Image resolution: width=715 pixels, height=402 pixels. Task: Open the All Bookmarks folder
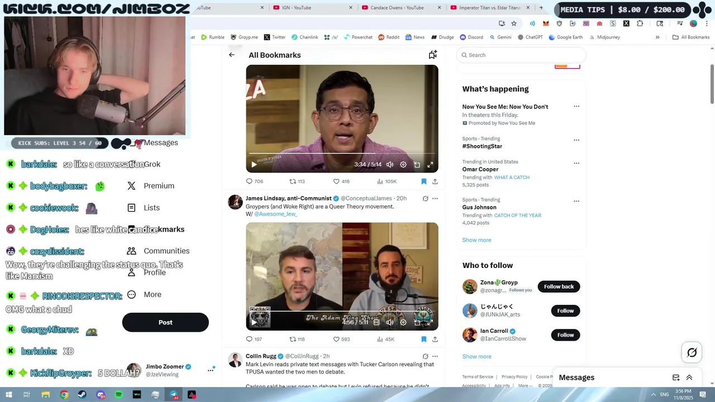point(691,37)
